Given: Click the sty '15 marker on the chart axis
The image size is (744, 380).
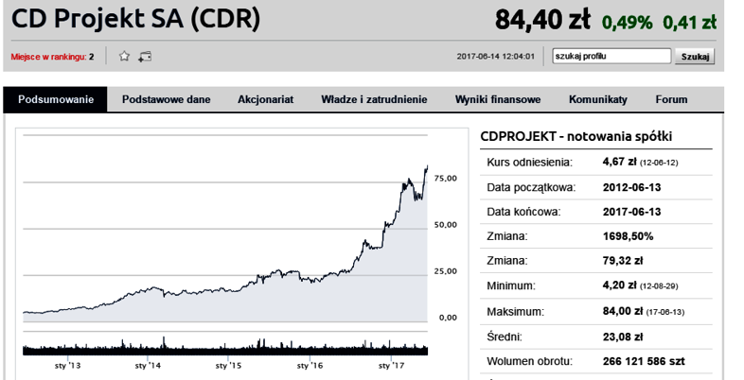Looking at the screenshot, I should 228,365.
